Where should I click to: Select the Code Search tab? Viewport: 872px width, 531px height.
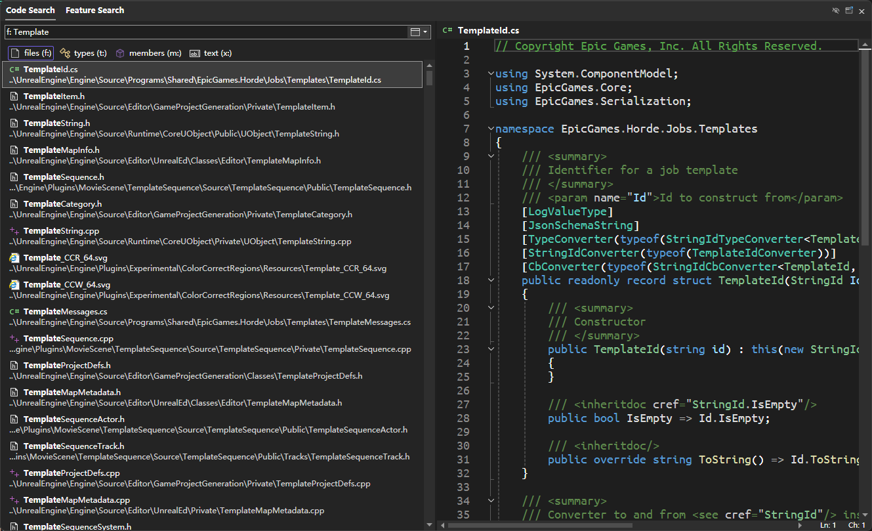tap(30, 11)
